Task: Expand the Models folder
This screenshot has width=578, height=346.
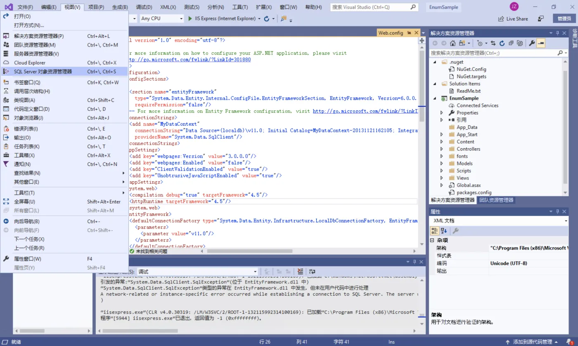Action: tap(441, 164)
